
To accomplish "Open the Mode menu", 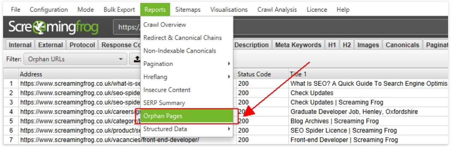I will tap(85, 9).
